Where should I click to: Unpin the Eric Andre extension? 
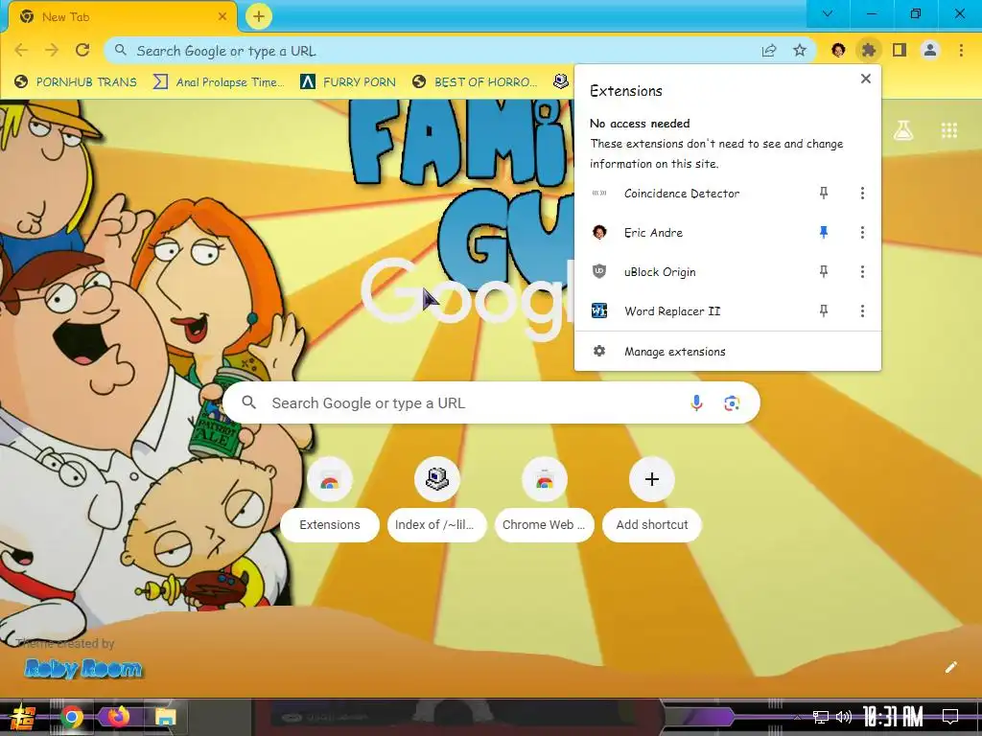(824, 233)
